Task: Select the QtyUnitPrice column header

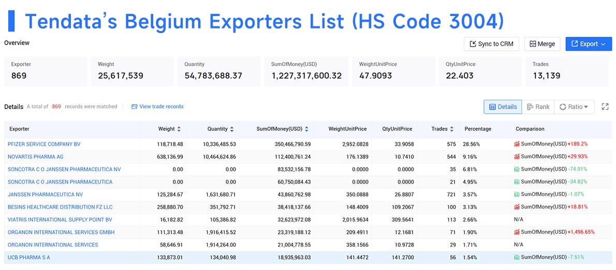Action: coord(398,129)
